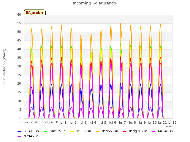
Task: Click the magenta Nir840_in legend swatch
Action: (x=154, y=131)
